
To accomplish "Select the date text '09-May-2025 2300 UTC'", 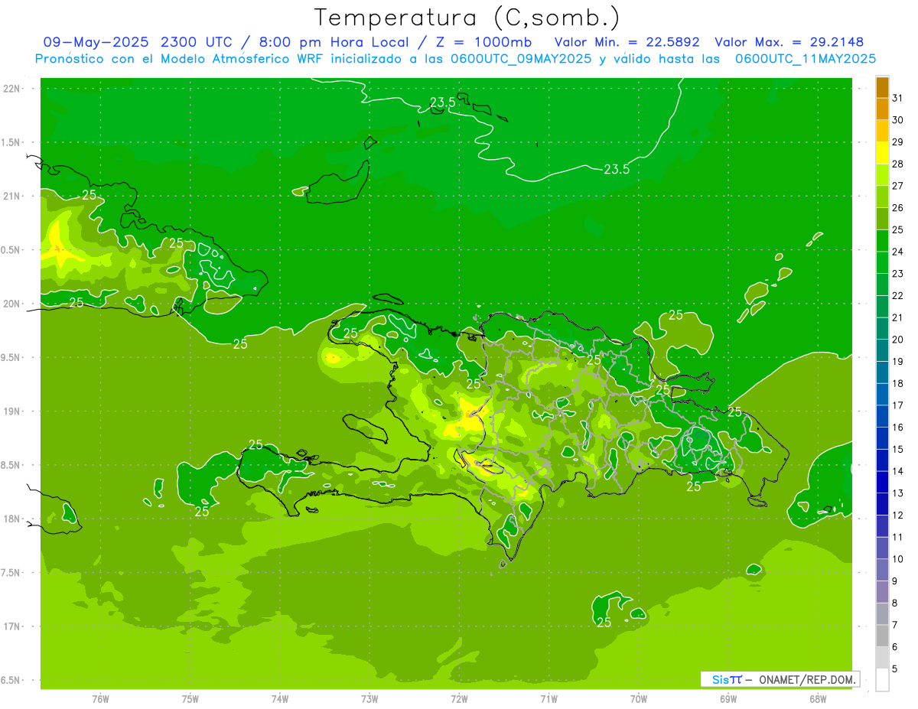I will [140, 41].
